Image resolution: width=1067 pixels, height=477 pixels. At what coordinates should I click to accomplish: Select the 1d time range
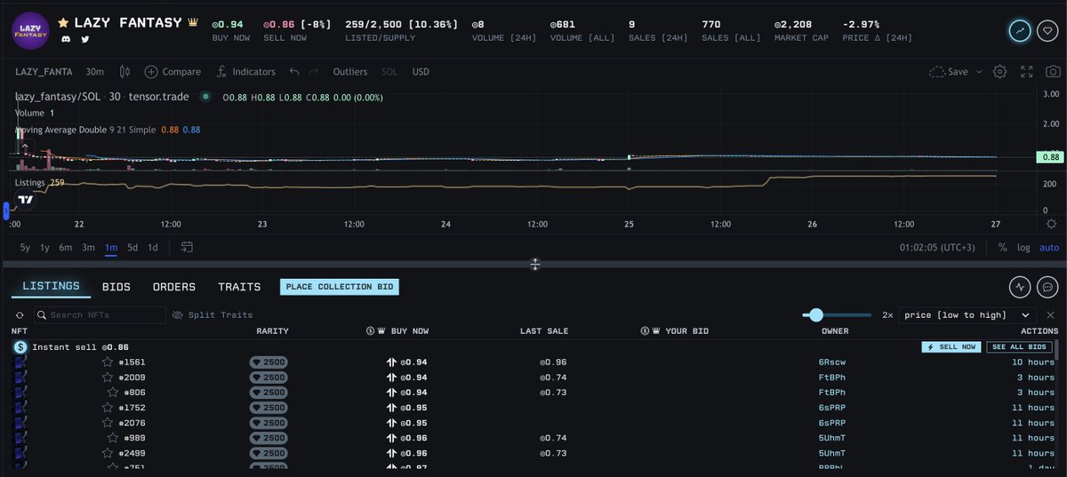tap(153, 248)
